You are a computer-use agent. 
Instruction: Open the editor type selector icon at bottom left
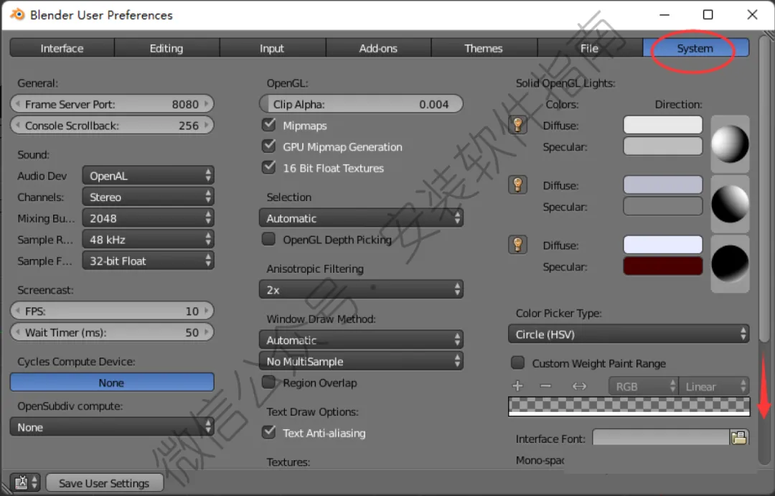tap(24, 482)
